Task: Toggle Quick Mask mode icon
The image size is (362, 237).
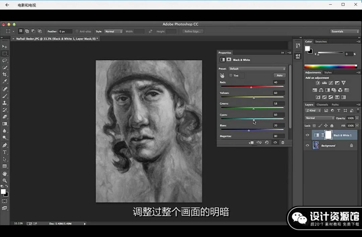Action: coord(5,201)
